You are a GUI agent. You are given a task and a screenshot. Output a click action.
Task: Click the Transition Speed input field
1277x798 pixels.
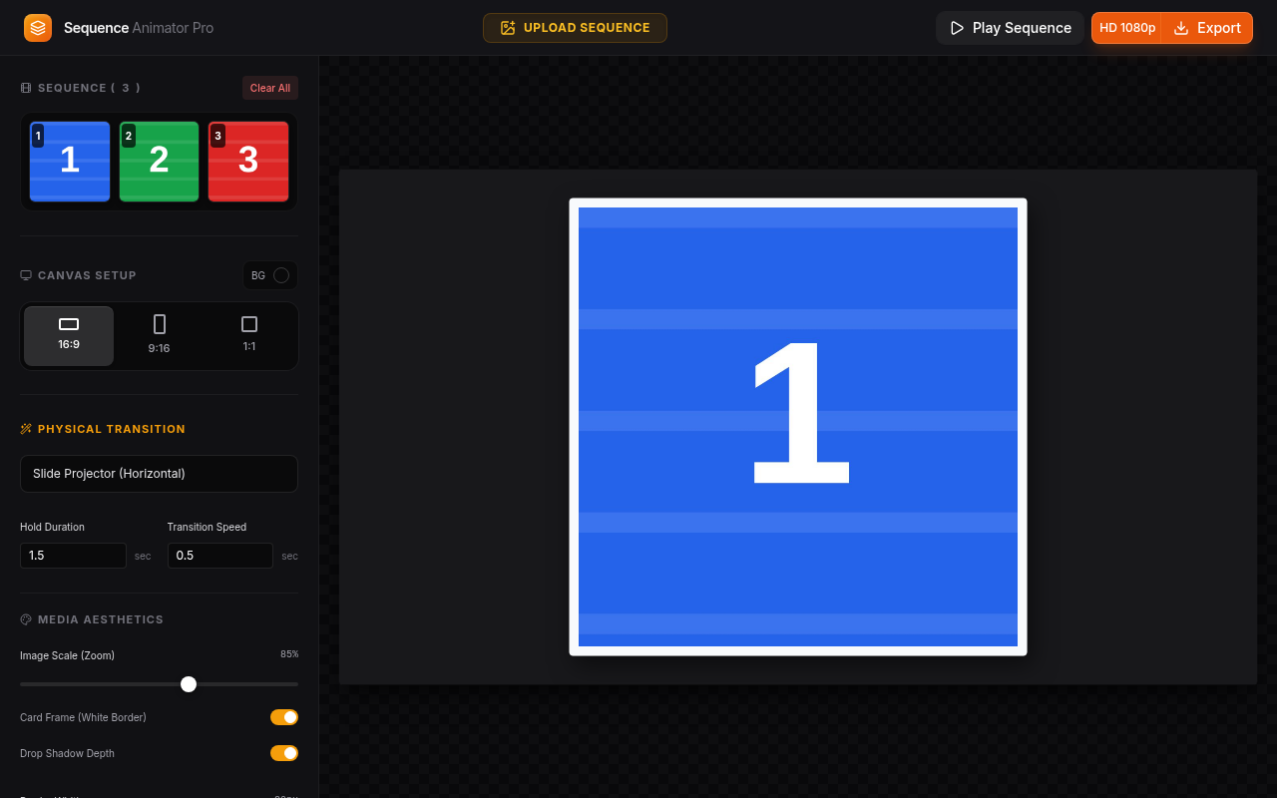220,556
